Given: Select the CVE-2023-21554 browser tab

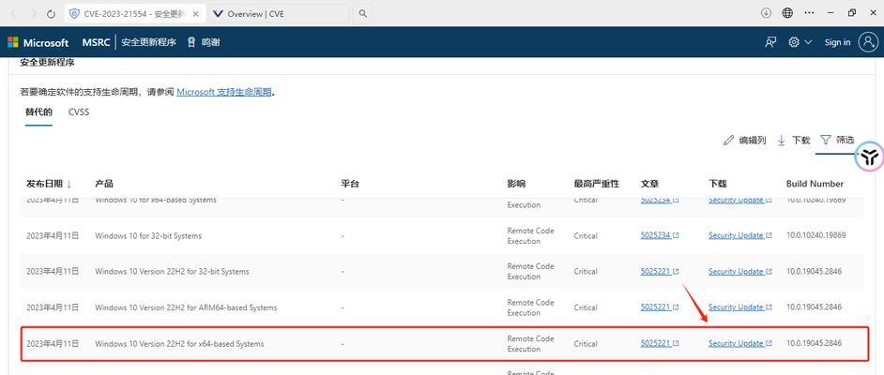Looking at the screenshot, I should click(x=135, y=13).
